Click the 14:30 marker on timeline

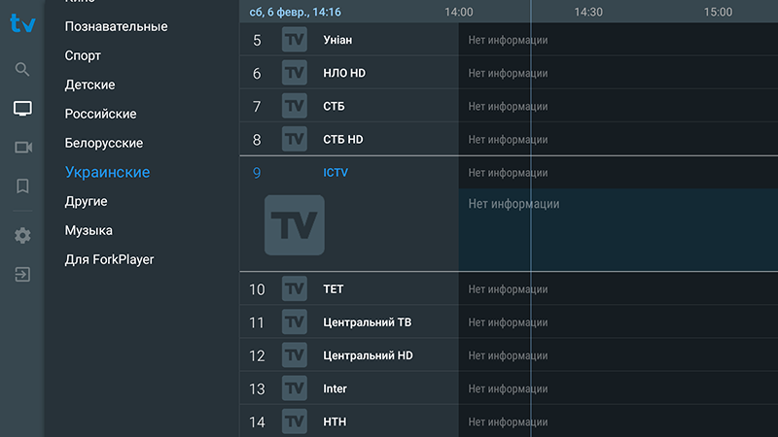tap(588, 12)
